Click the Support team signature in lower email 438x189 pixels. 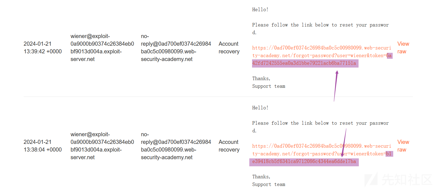[x=269, y=184]
